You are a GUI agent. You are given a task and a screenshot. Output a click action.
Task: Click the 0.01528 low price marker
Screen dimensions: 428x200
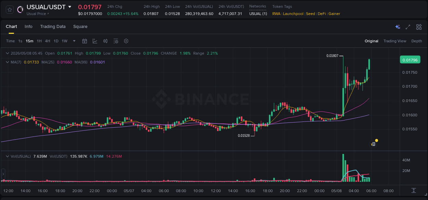[244, 135]
